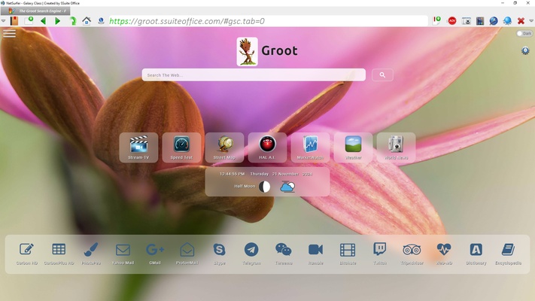This screenshot has width=535, height=301.
Task: Click the half moon phase icon
Action: click(264, 187)
